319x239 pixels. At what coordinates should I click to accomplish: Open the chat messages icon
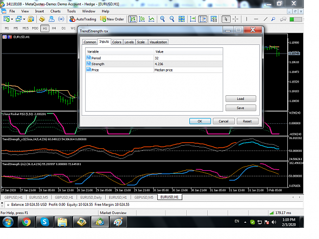click(x=283, y=19)
